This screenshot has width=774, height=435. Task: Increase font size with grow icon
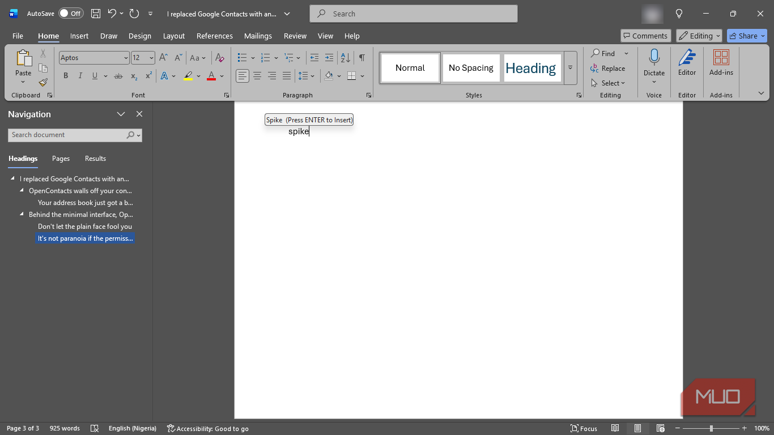pos(163,58)
